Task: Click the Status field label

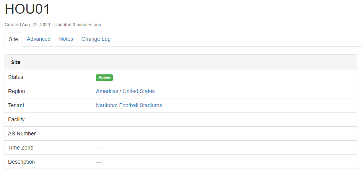Action: click(16, 77)
